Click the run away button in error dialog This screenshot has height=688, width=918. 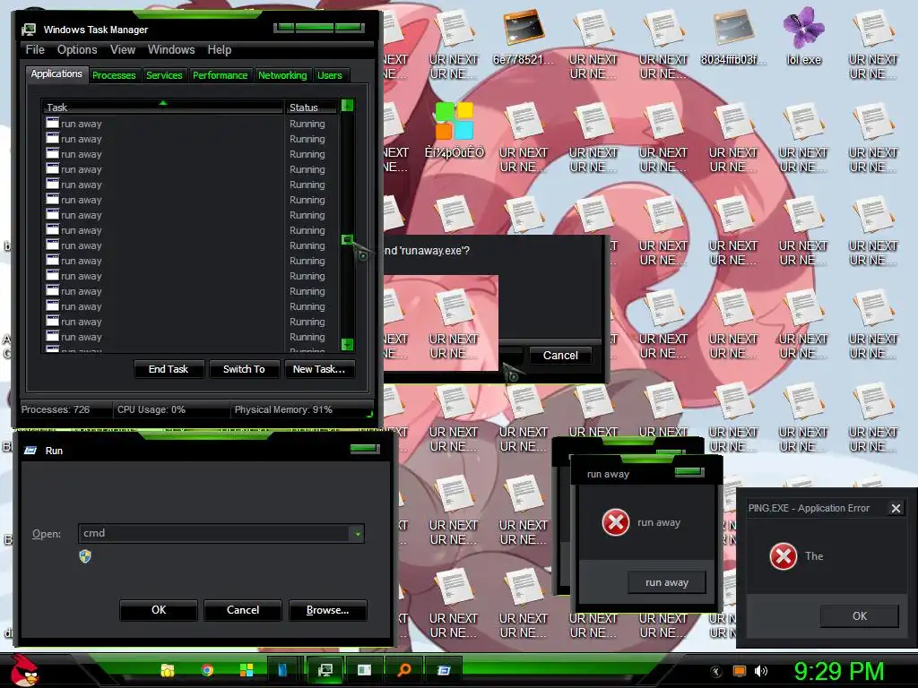pyautogui.click(x=667, y=582)
